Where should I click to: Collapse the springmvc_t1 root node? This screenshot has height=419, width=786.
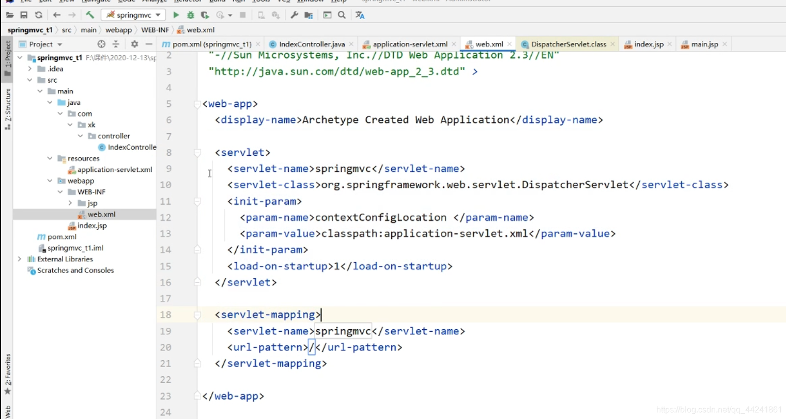[x=20, y=58]
